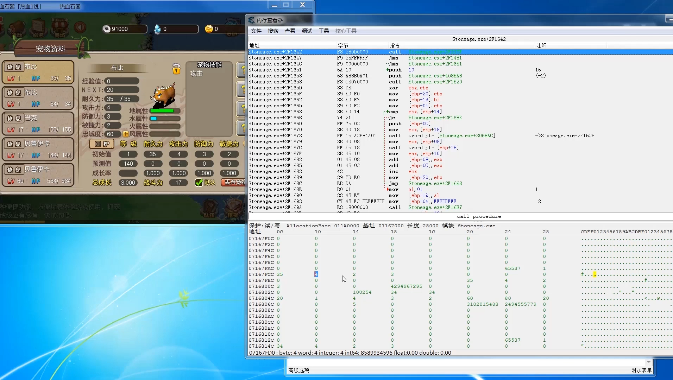Click the 总成长 value 3.000 field
The image size is (673, 380).
[128, 183]
